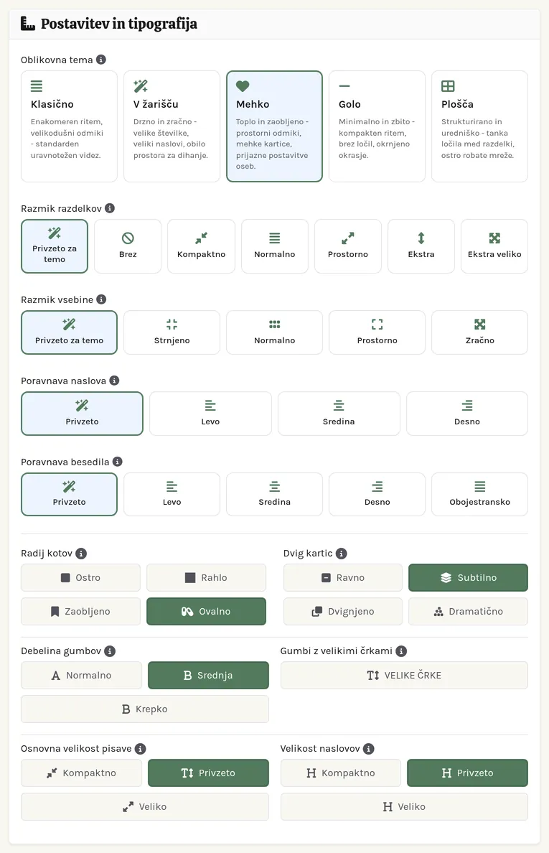
Task: Click info icon beside Velikost naslovov
Action: click(x=369, y=749)
